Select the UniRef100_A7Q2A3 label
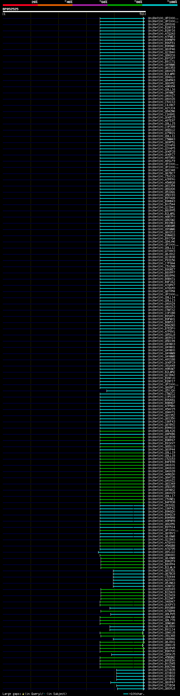Viewport: 180px width, 696px height. coord(161,34)
